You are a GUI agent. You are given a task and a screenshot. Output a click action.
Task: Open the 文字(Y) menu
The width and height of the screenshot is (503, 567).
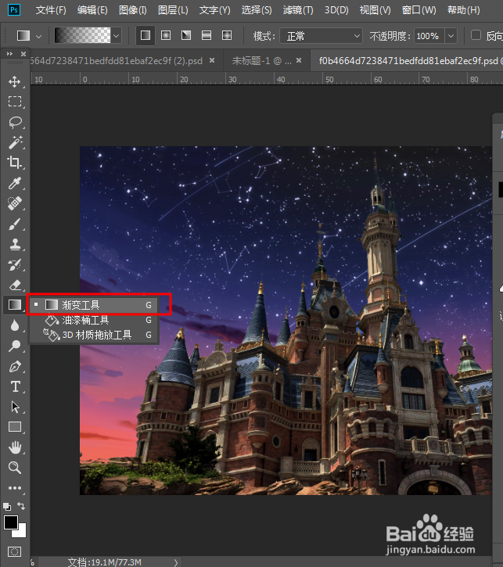click(x=214, y=10)
